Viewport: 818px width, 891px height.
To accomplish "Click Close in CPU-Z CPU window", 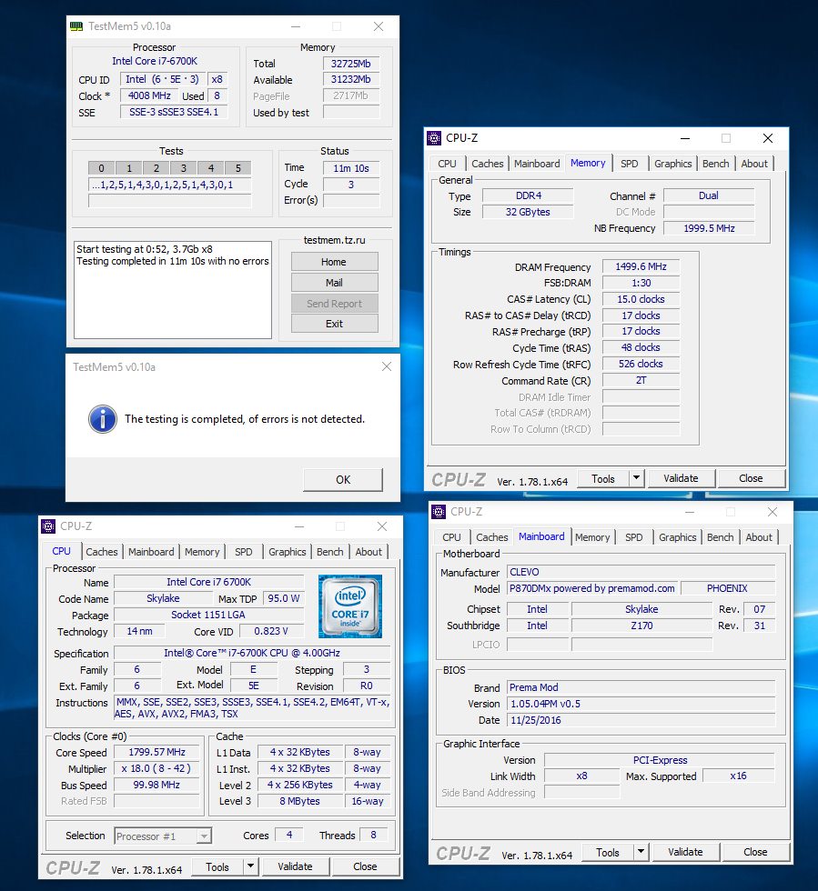I will click(365, 866).
